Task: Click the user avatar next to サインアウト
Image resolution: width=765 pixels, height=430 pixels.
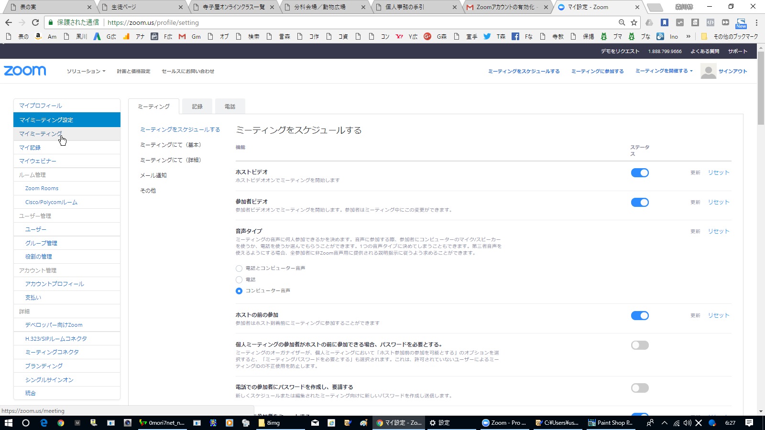Action: 708,71
